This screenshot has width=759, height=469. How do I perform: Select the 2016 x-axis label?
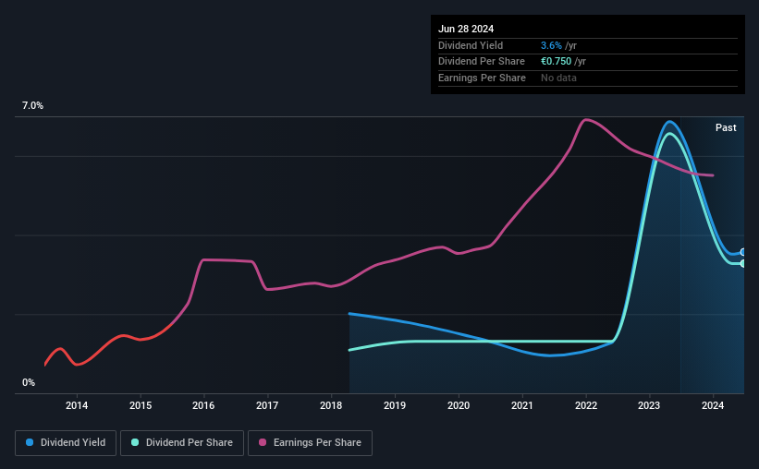tap(203, 405)
